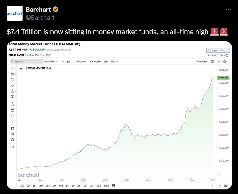Select the crosshair cursor tool
This screenshot has width=238, height=194.
[12, 68]
